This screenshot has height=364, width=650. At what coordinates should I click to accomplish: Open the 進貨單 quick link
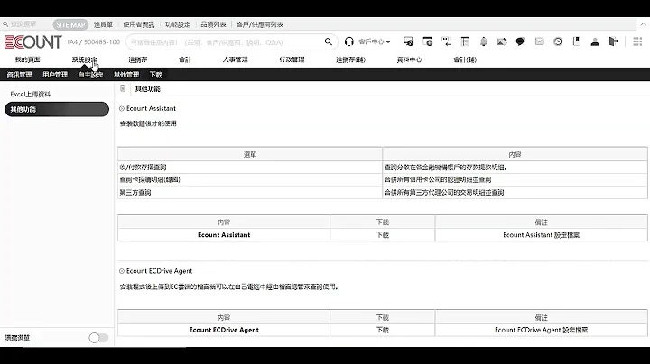click(103, 24)
